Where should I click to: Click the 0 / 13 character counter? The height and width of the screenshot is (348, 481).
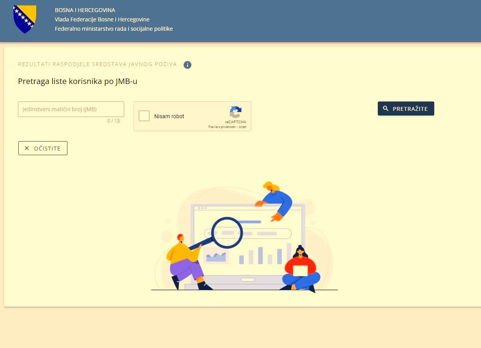point(114,121)
